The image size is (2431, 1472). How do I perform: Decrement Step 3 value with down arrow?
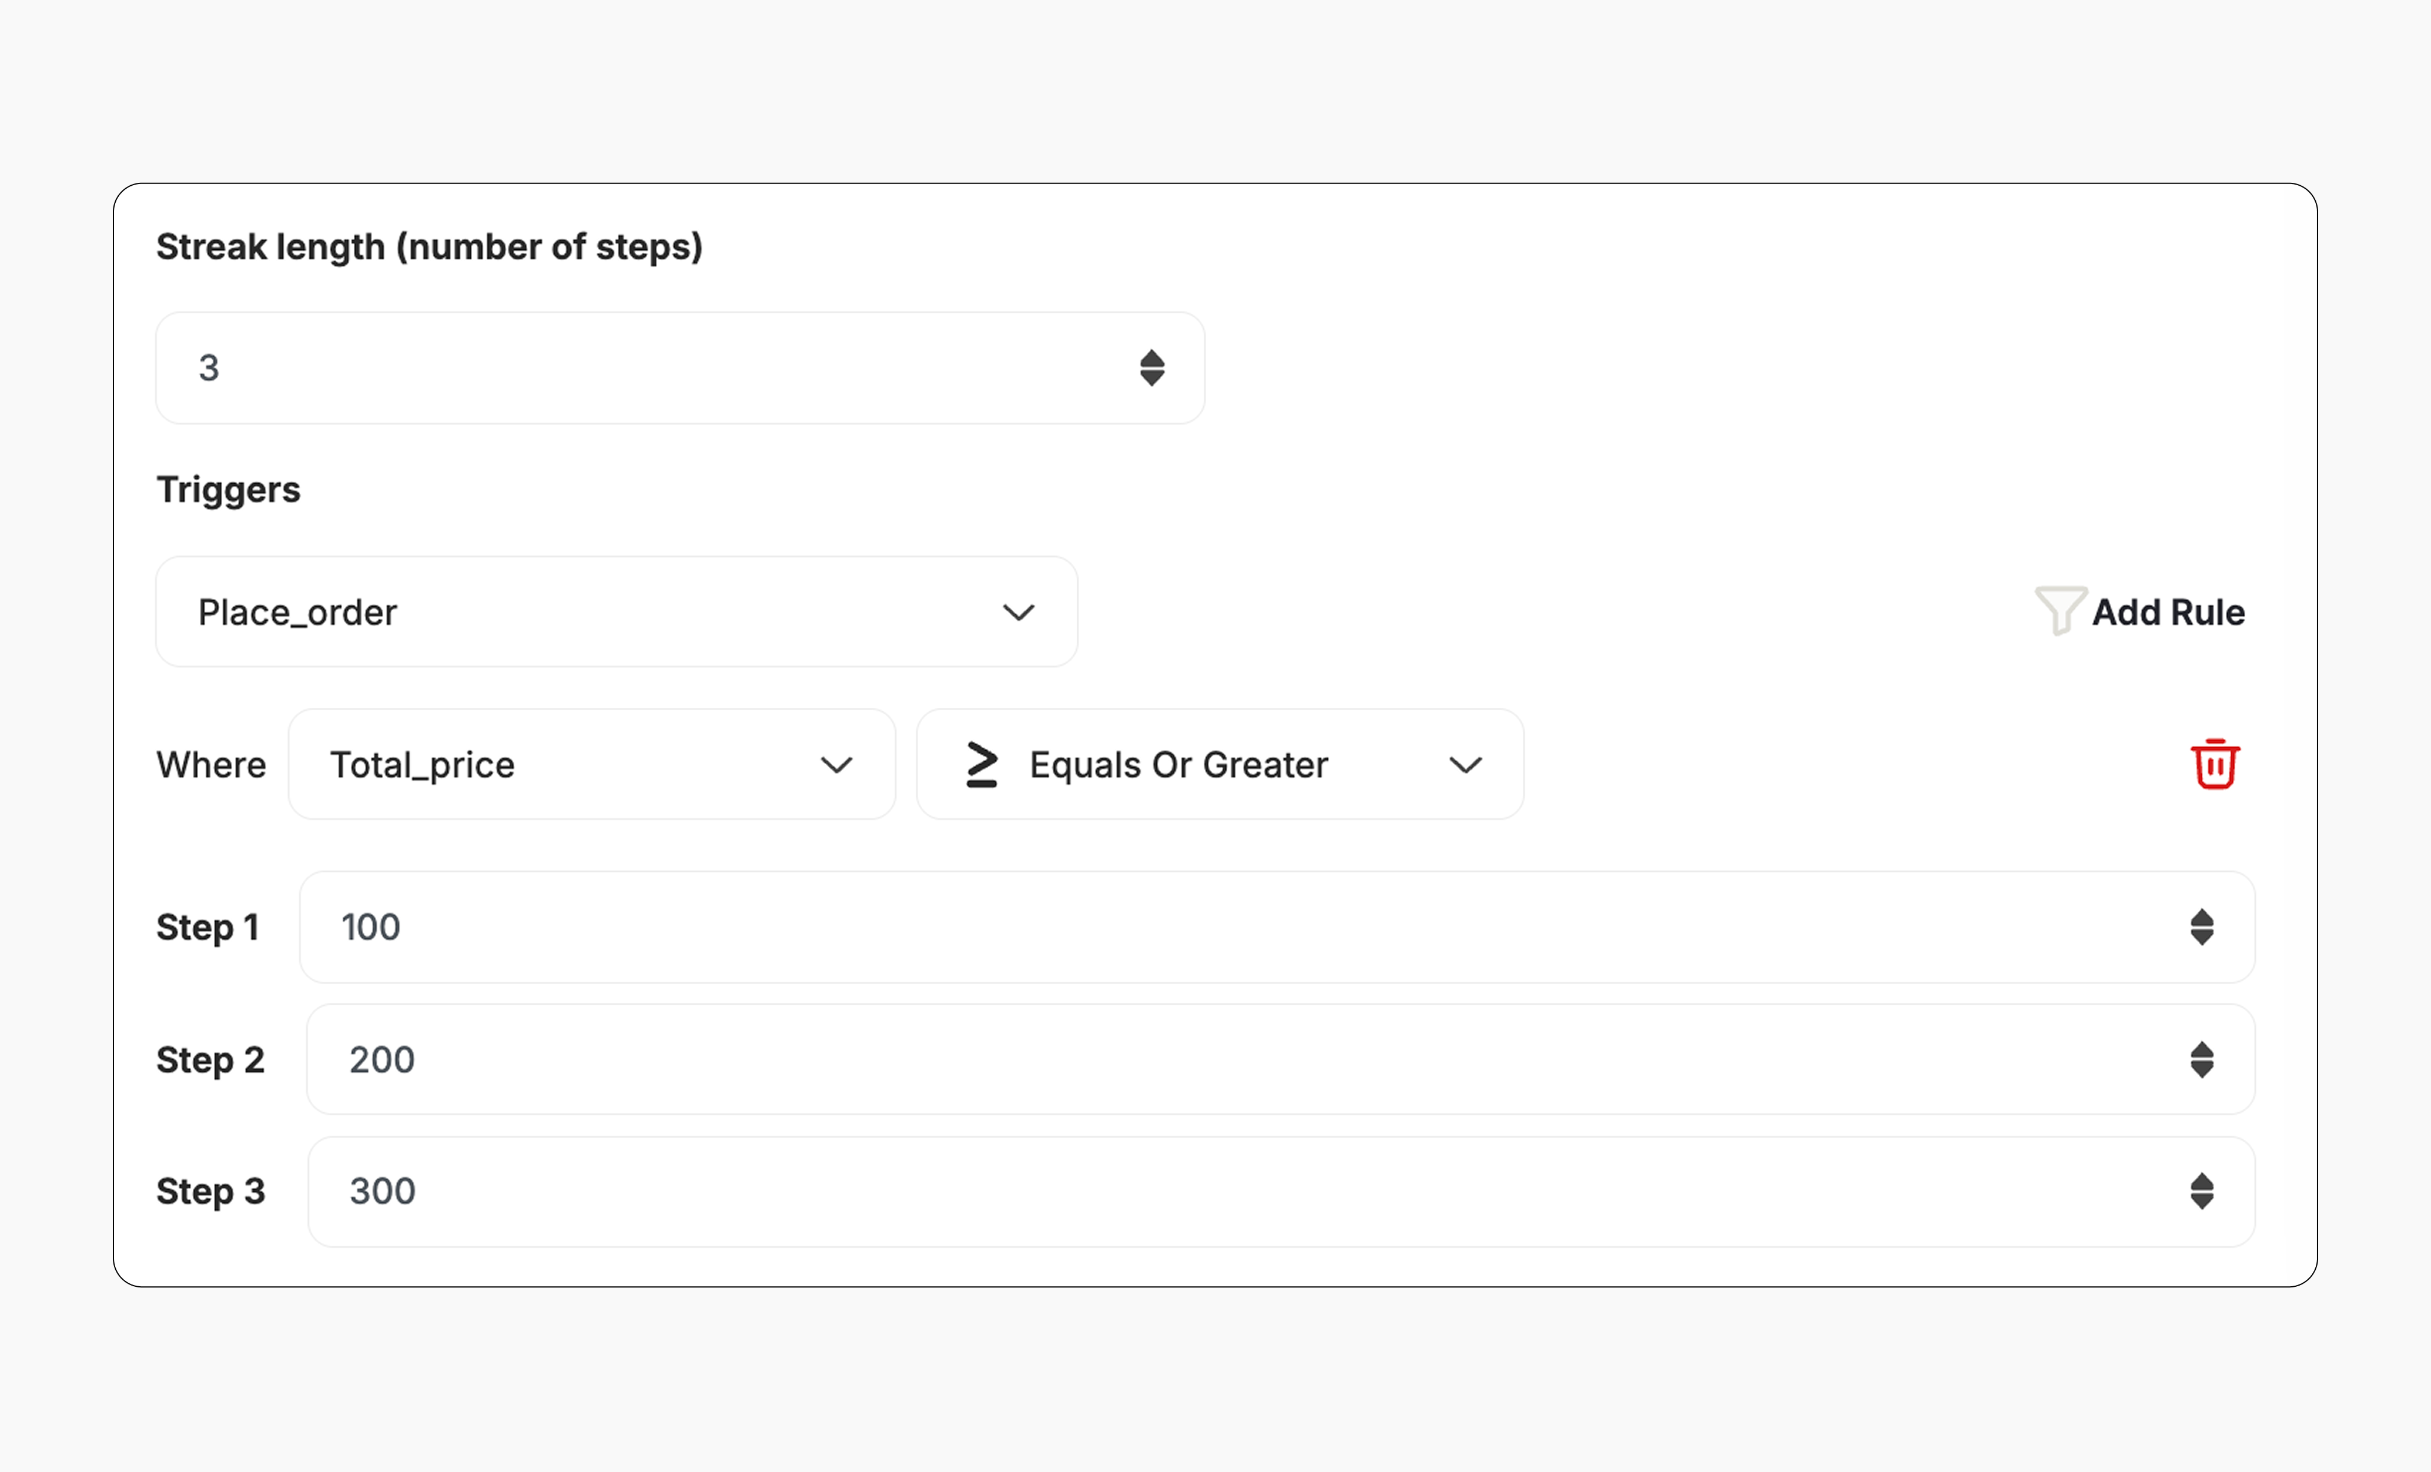[x=2201, y=1200]
